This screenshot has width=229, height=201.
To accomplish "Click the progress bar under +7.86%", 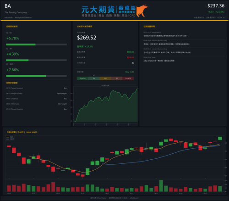I will [37, 76].
